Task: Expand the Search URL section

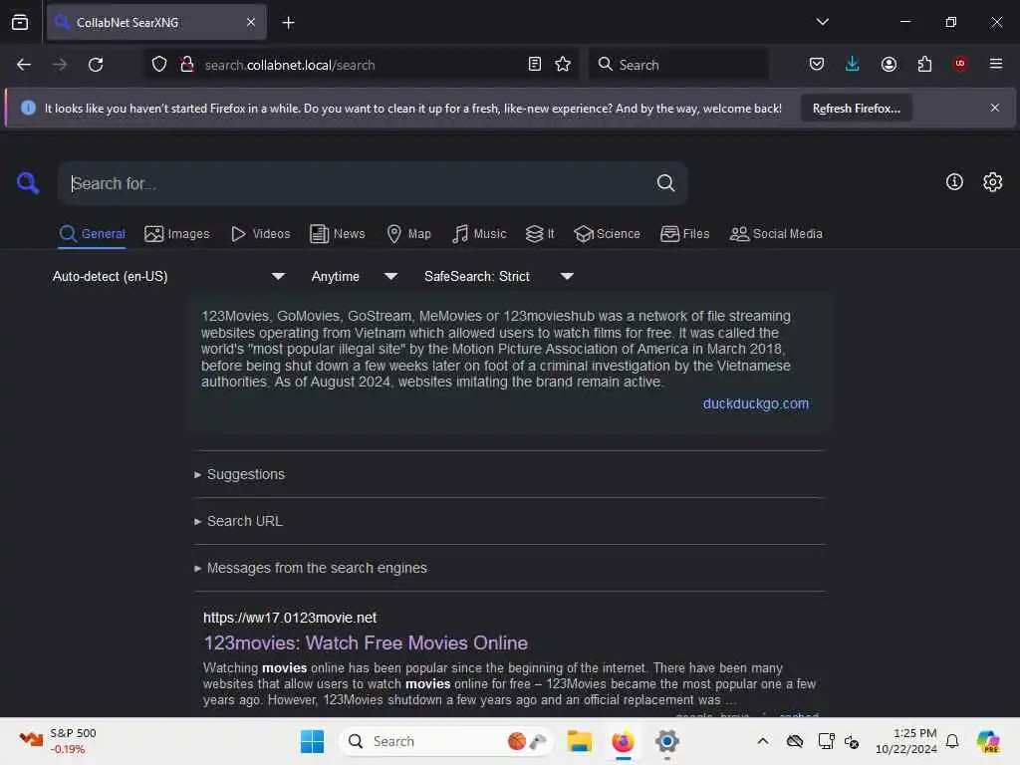Action: coord(239,521)
